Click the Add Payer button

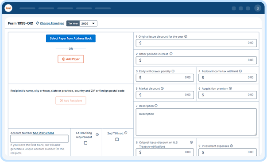[x=71, y=59]
